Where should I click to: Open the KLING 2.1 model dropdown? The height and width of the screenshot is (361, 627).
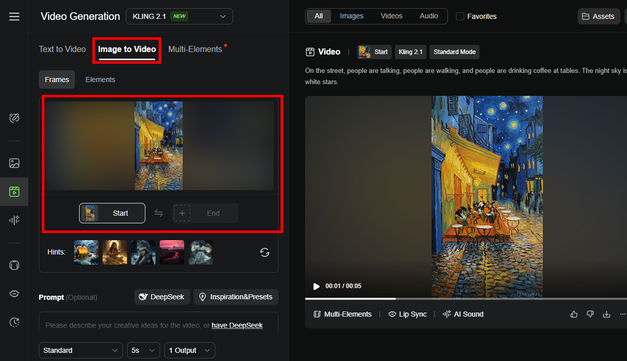[x=180, y=16]
